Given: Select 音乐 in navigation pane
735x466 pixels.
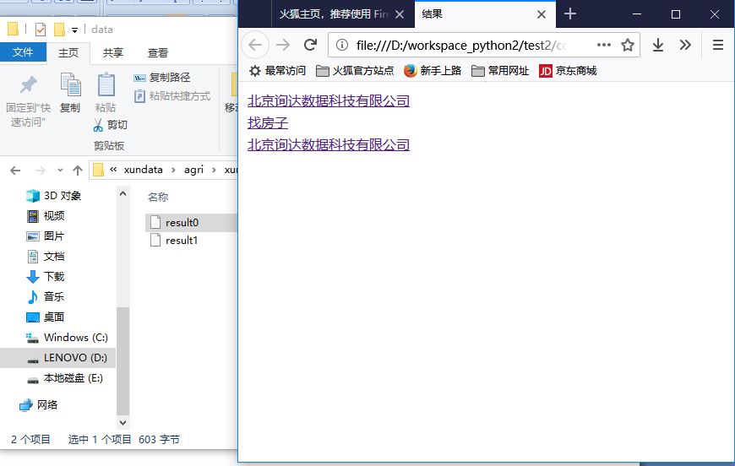Looking at the screenshot, I should tap(46, 297).
